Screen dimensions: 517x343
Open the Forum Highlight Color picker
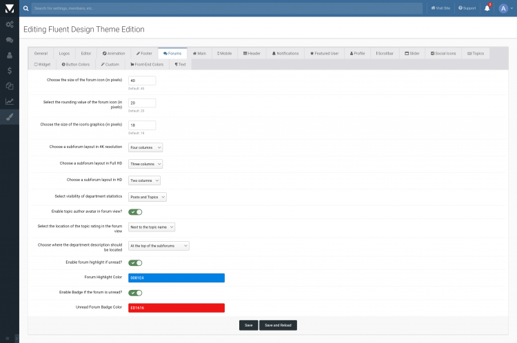(176, 278)
